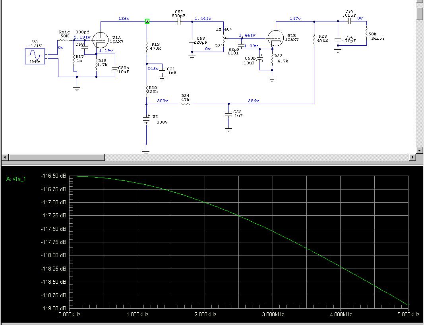Screen dimensions: 424x325
Task: Click the 2.19fv grid voltage label
Action: [x=82, y=37]
